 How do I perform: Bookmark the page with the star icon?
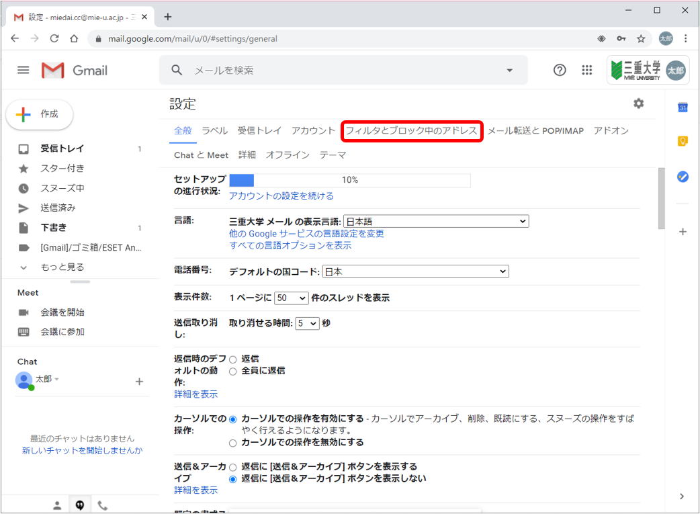coord(641,39)
